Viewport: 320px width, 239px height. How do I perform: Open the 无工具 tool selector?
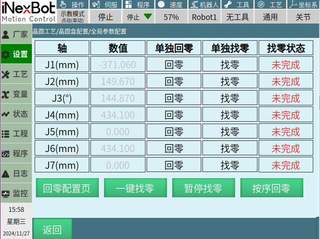coord(237,17)
